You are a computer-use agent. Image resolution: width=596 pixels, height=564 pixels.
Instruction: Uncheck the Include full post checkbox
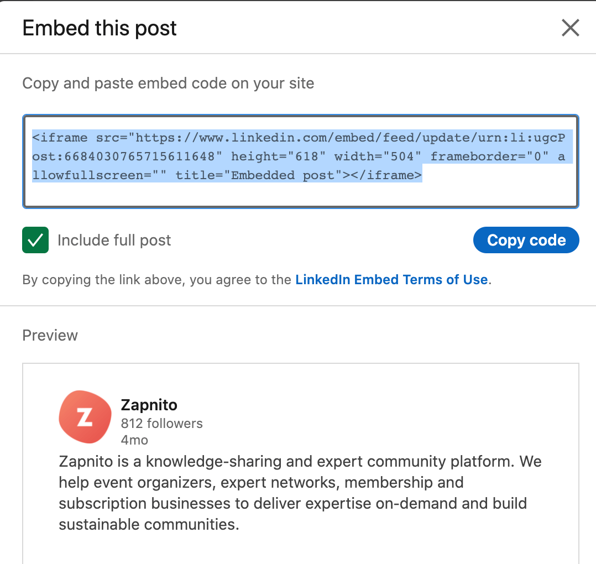(35, 240)
